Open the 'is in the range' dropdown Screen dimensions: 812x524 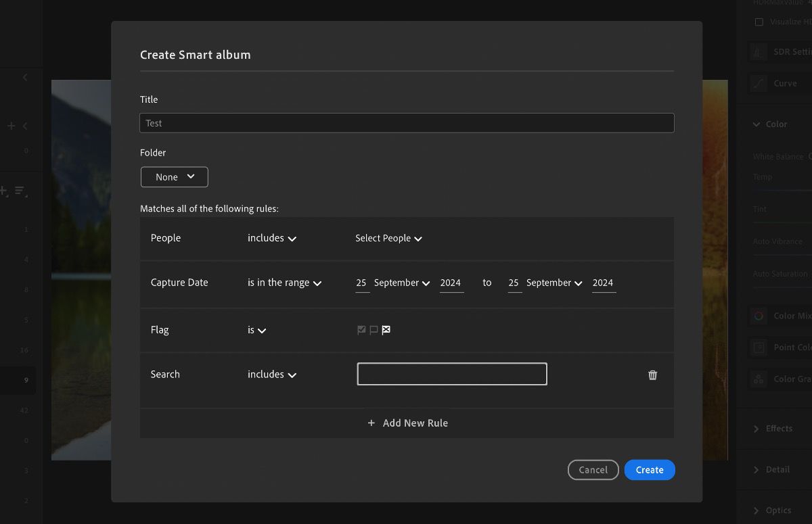click(x=284, y=283)
